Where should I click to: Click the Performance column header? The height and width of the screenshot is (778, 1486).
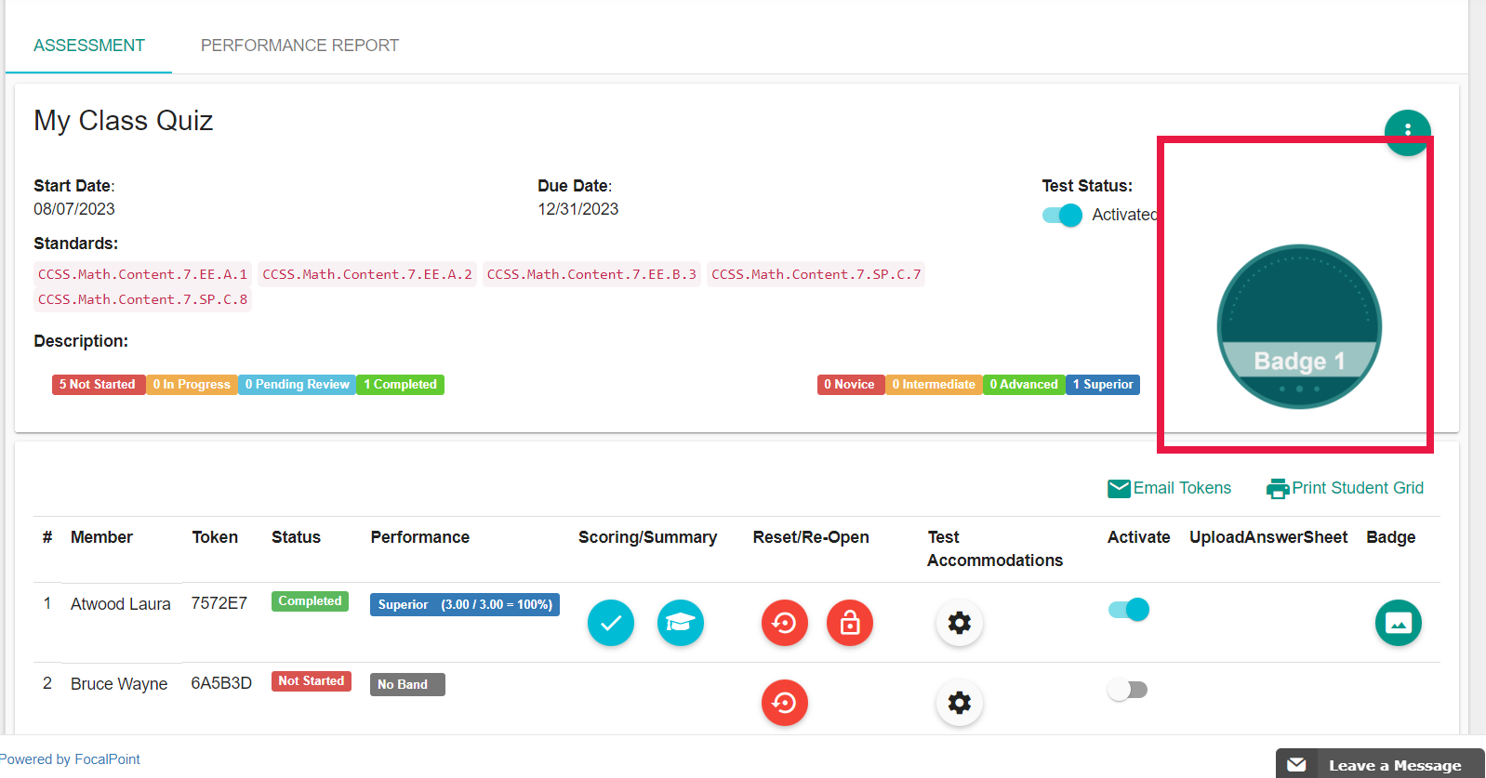pos(420,537)
